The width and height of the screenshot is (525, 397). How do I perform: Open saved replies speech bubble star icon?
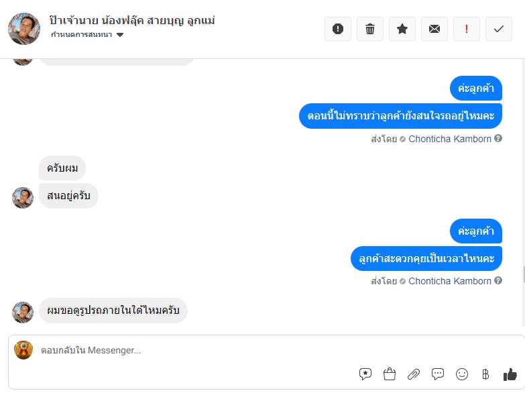click(365, 374)
